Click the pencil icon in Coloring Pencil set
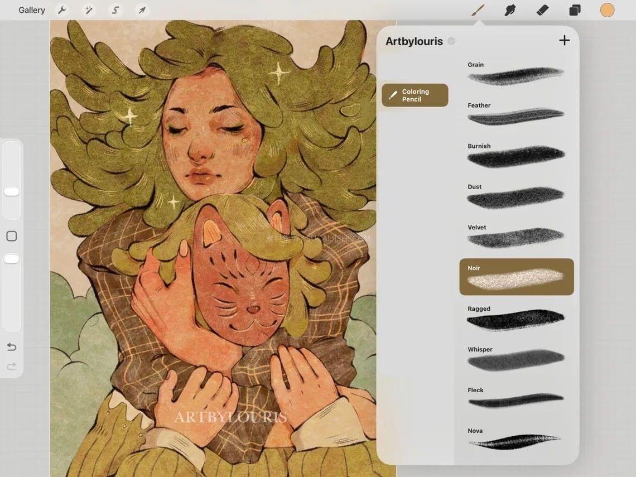This screenshot has width=636, height=477. (393, 95)
